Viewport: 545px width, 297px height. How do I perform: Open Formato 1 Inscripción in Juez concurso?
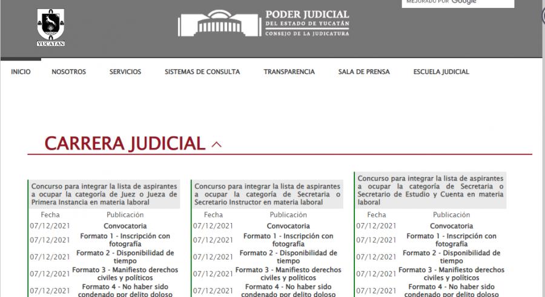click(125, 240)
